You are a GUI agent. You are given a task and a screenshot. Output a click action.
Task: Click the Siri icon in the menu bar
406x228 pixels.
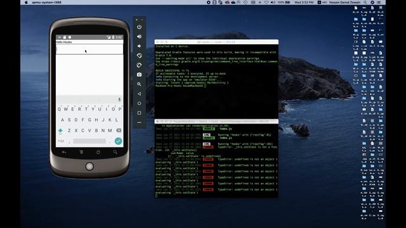pos(372,3)
